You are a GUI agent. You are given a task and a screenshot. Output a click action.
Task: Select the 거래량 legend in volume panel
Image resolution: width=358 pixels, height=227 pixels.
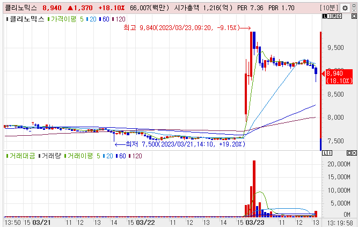tap(50, 156)
